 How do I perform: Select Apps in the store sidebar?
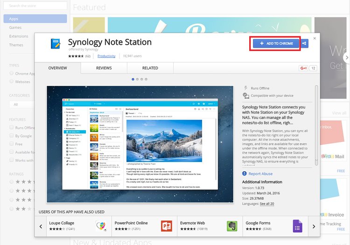(x=35, y=19)
